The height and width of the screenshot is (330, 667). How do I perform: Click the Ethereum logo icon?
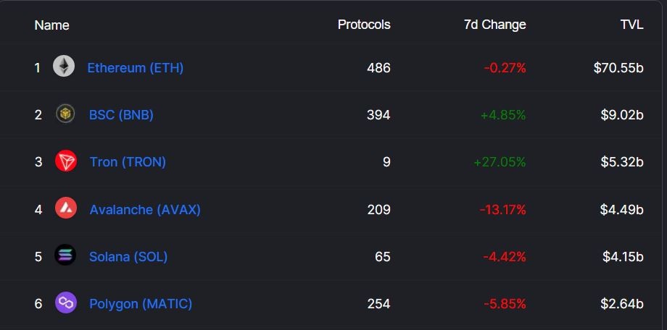click(64, 67)
